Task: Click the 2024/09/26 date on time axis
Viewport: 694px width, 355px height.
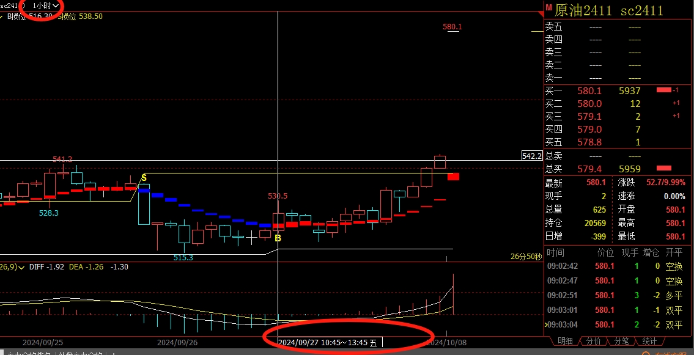Action: [x=176, y=342]
